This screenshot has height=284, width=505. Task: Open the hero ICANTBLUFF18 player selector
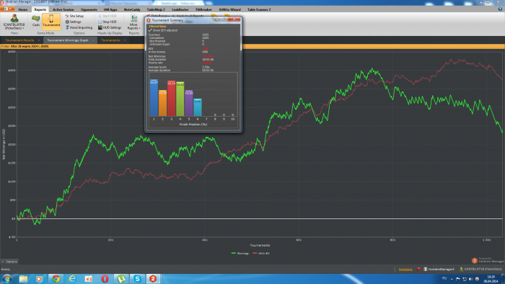coord(14,22)
